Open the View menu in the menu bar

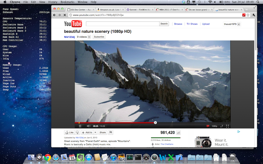[x=42, y=2]
